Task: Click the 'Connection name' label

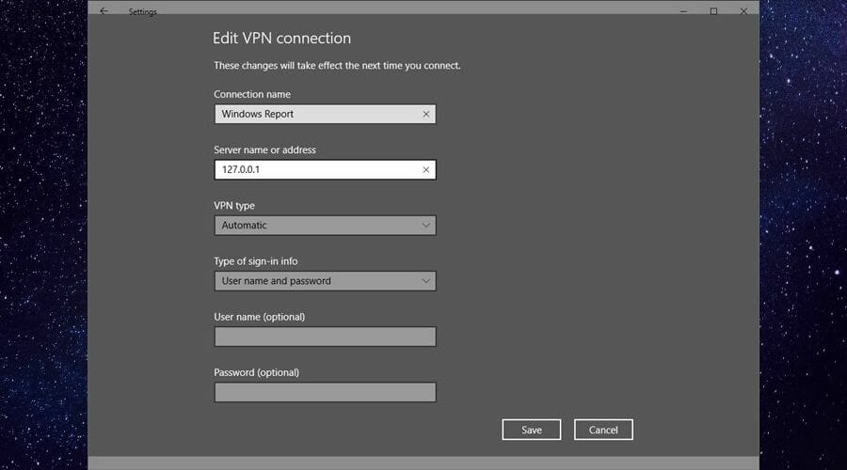Action: (x=251, y=94)
